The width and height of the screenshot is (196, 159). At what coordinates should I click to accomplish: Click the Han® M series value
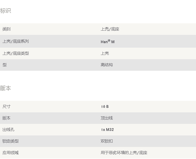[x=108, y=41]
